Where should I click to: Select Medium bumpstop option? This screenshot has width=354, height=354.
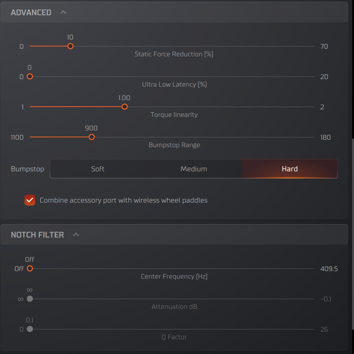pos(194,169)
